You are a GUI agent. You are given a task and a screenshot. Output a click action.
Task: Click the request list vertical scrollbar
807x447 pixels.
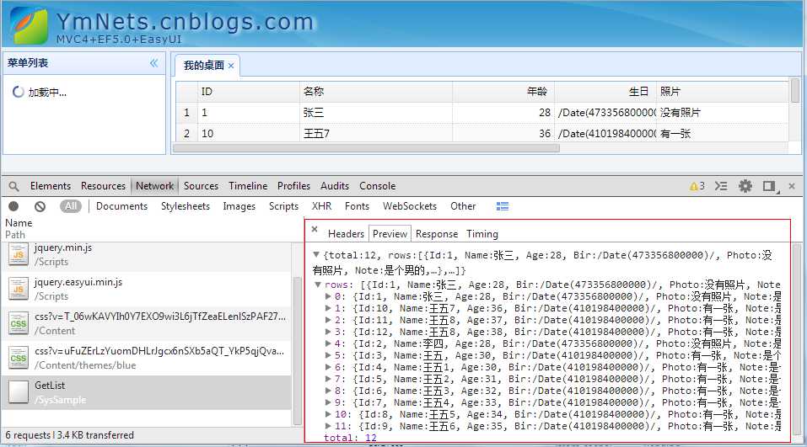click(297, 351)
